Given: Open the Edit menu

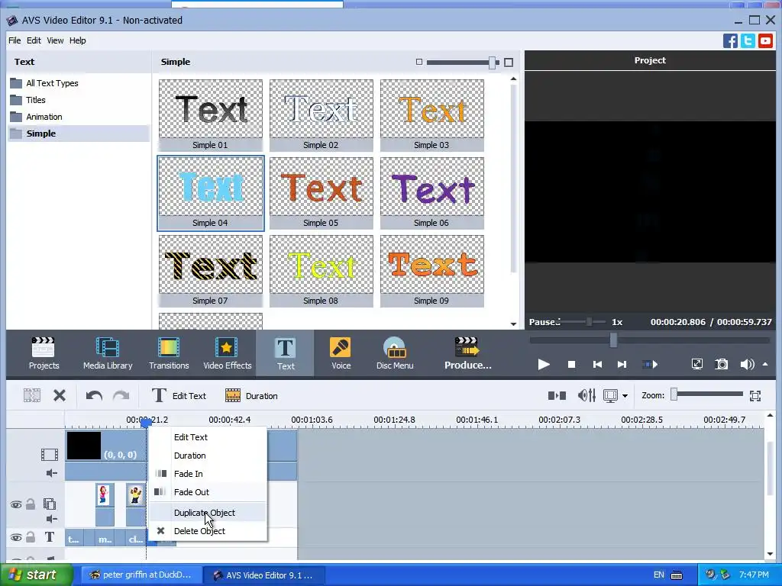Looking at the screenshot, I should point(34,40).
